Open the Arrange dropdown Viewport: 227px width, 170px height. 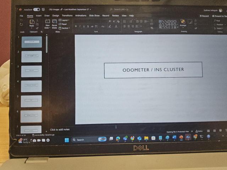183,23
